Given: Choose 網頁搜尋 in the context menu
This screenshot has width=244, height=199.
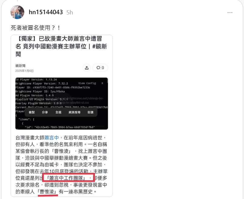Looking at the screenshot, I should click(75, 112).
